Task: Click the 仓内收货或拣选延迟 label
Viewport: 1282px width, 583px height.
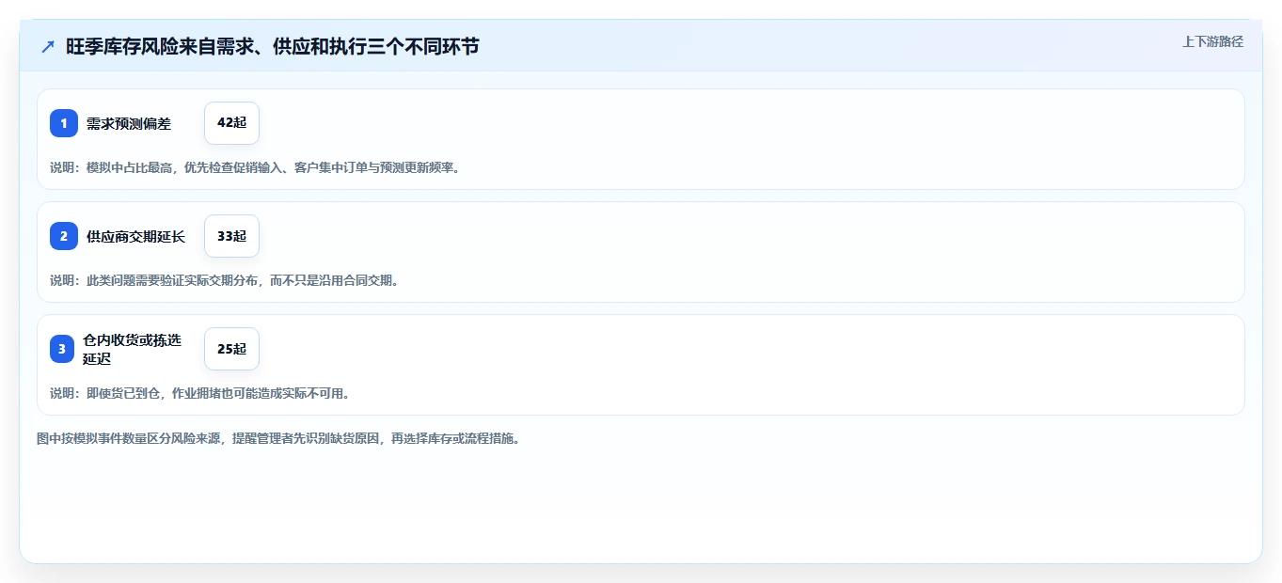Action: pos(132,349)
